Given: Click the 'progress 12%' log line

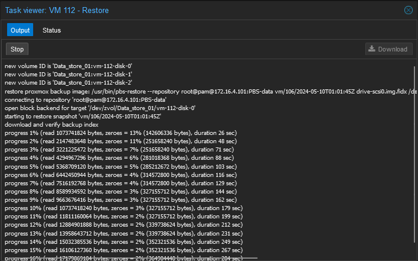Looking at the screenshot, I should [x=124, y=224].
